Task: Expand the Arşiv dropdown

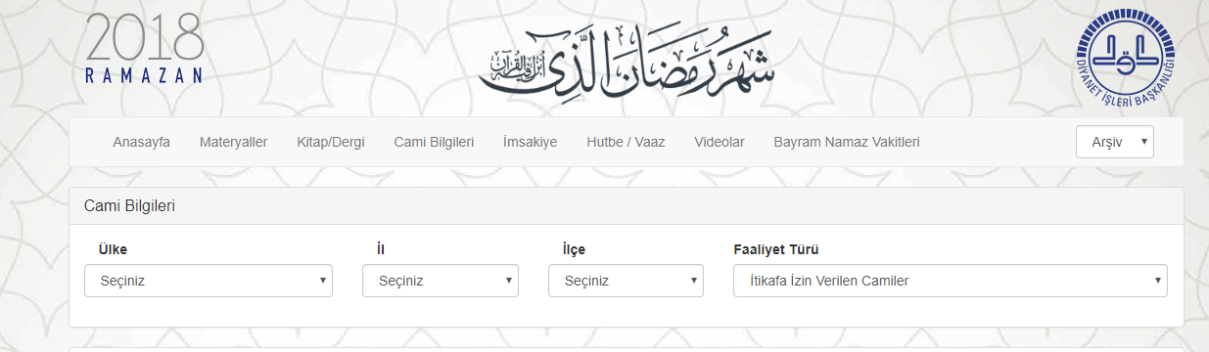Action: click(1115, 142)
